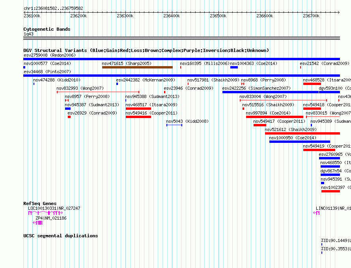Select the nsv5043 (Kidd2008) blue interval
The width and height of the screenshot is (351, 268).
point(174,125)
